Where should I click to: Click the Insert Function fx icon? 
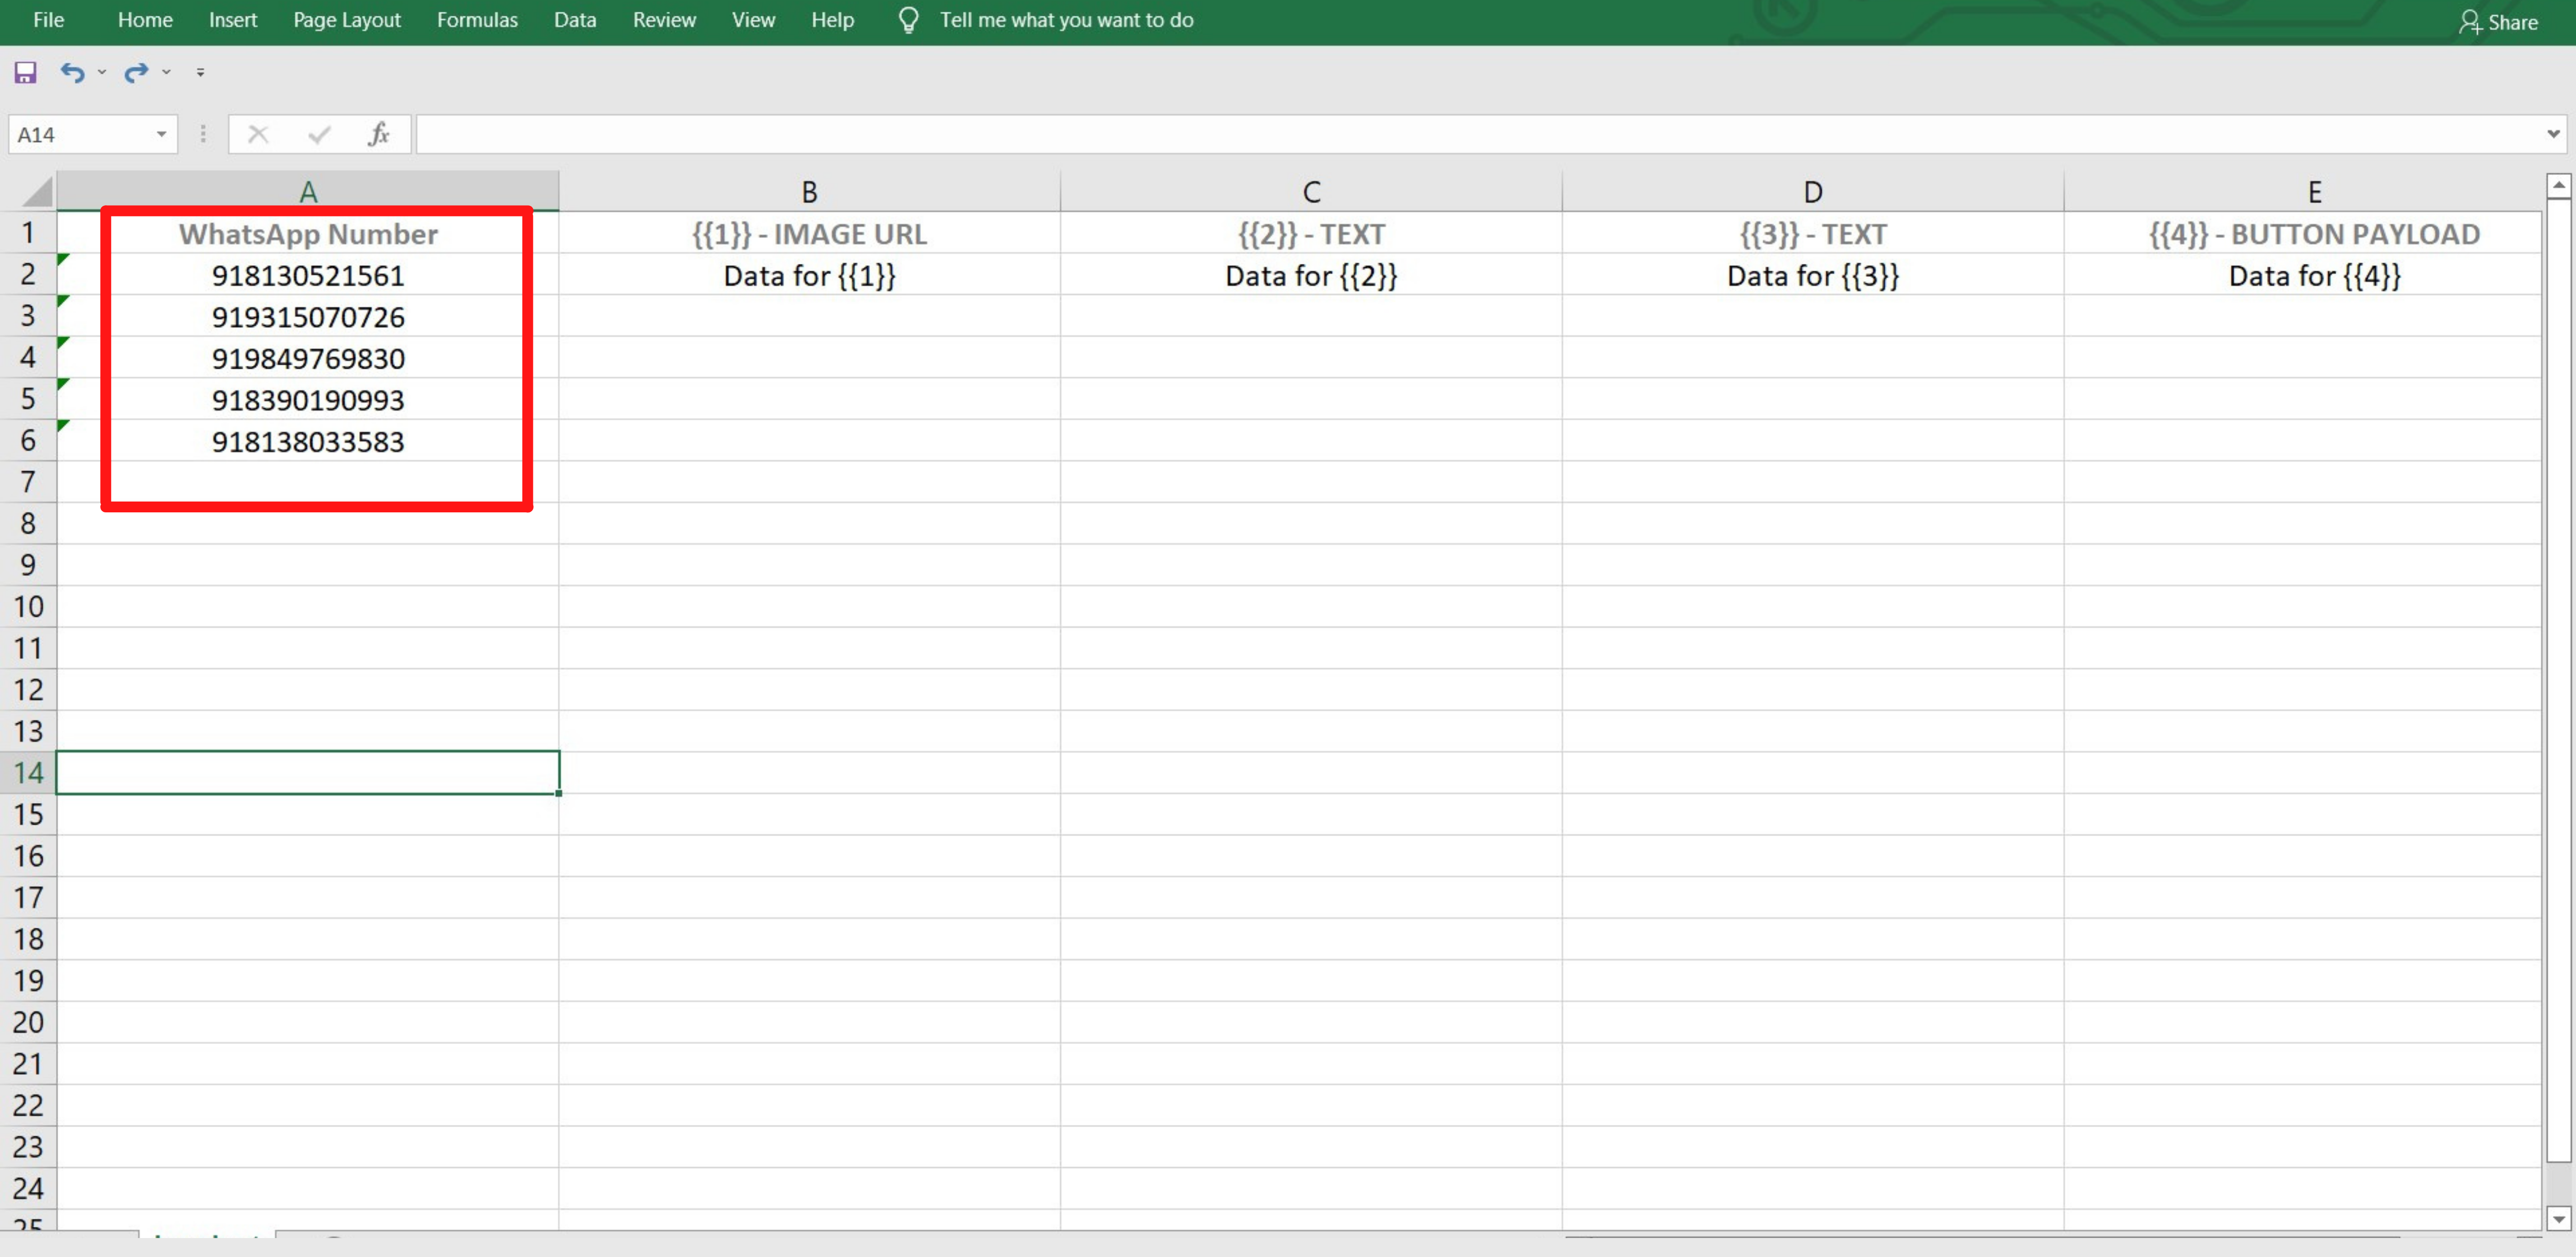point(379,134)
